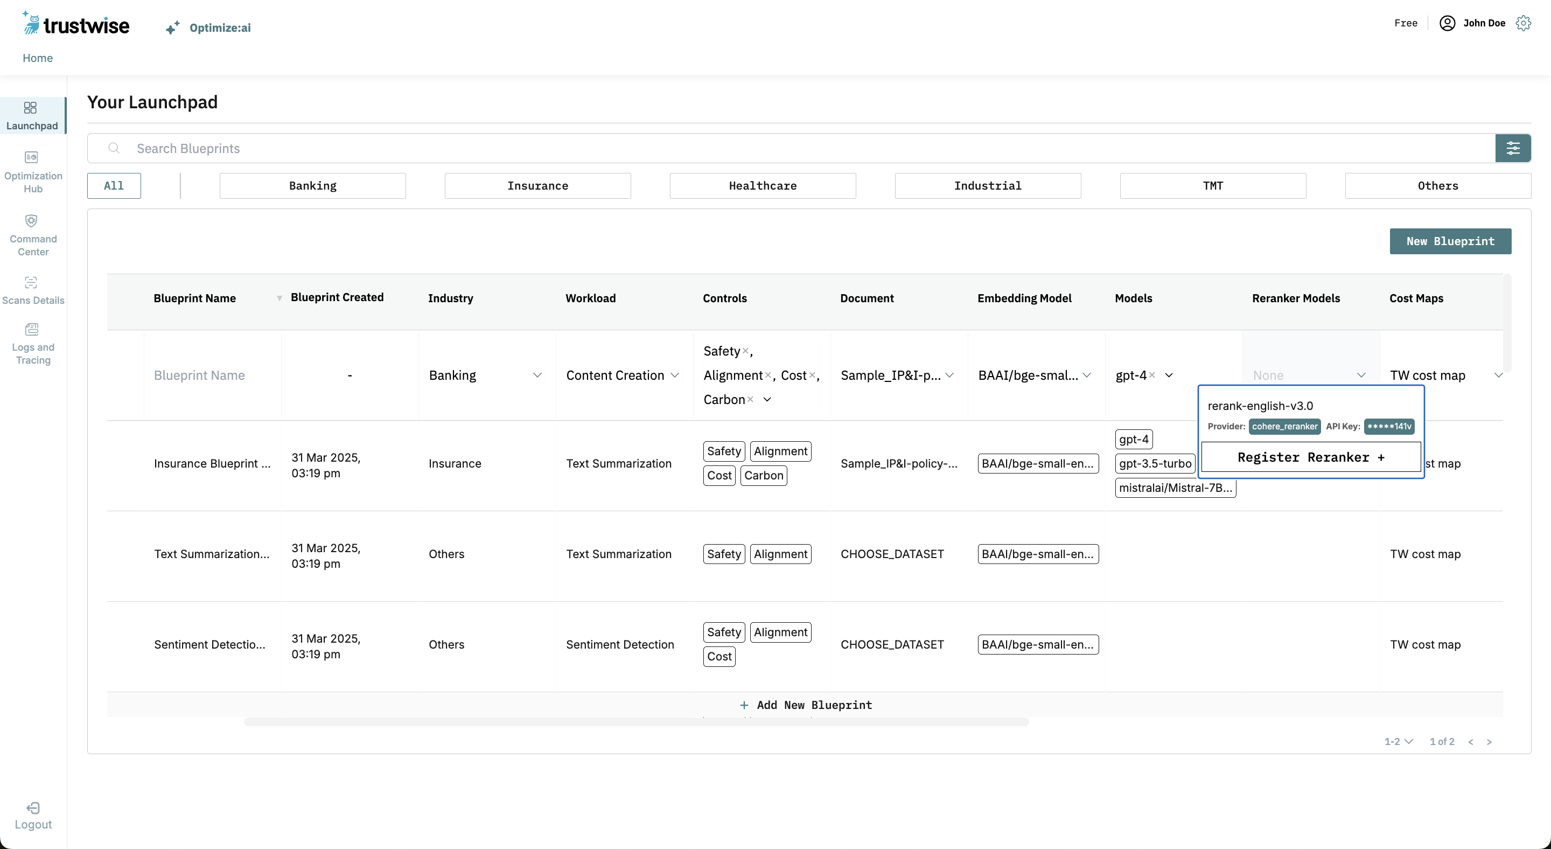Open Logs and Tracing sidebar icon
Screen dimensions: 1551x849
(x=31, y=329)
